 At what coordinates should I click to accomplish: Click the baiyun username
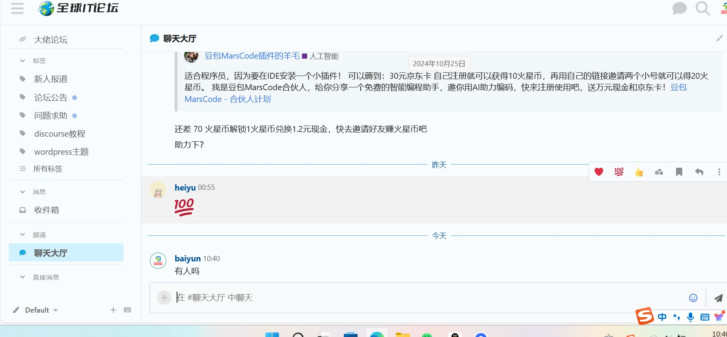pyautogui.click(x=188, y=259)
